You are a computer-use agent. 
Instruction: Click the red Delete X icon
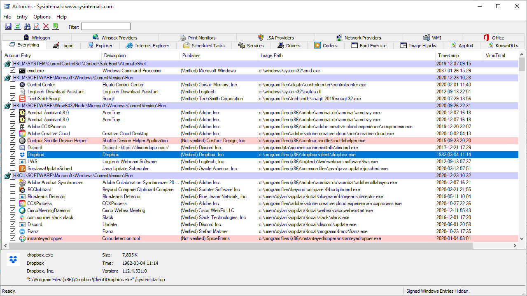(x=46, y=26)
